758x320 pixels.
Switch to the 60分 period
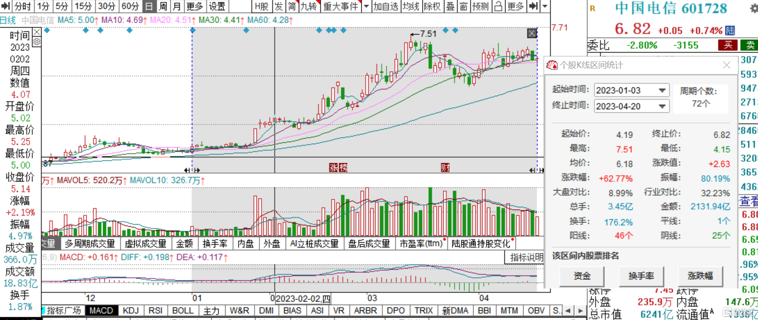(x=130, y=6)
